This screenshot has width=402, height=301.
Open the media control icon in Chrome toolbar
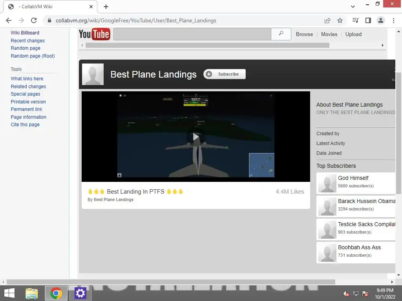pos(355,20)
